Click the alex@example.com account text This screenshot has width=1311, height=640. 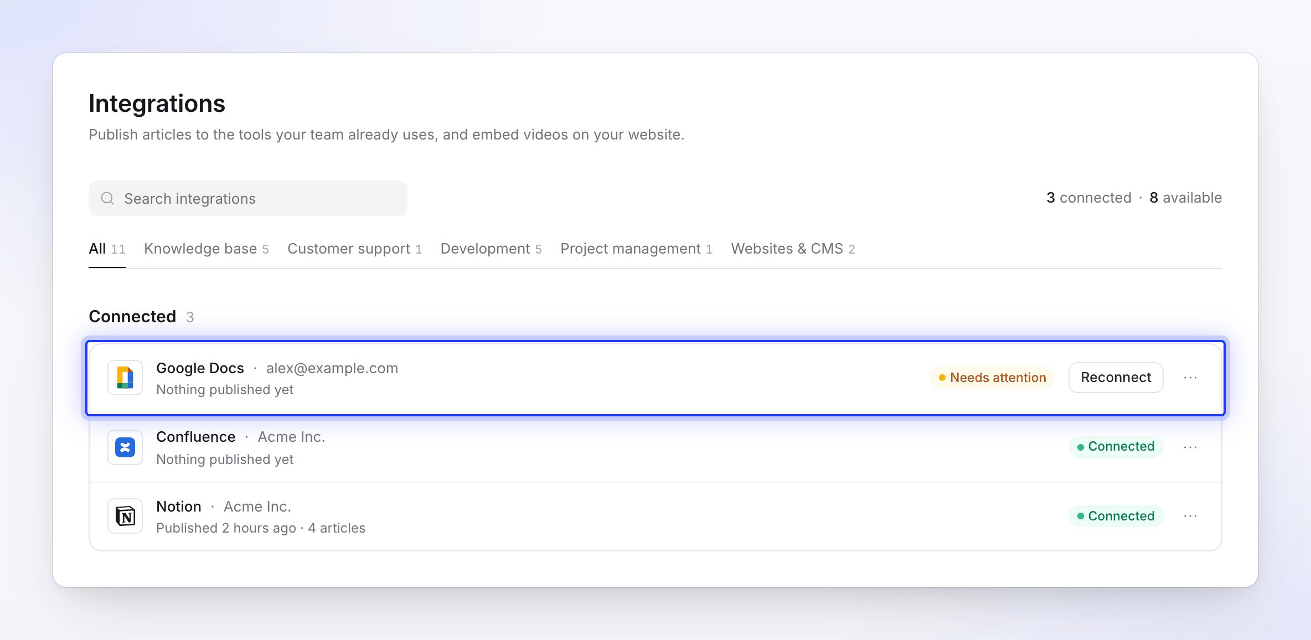[x=332, y=368]
